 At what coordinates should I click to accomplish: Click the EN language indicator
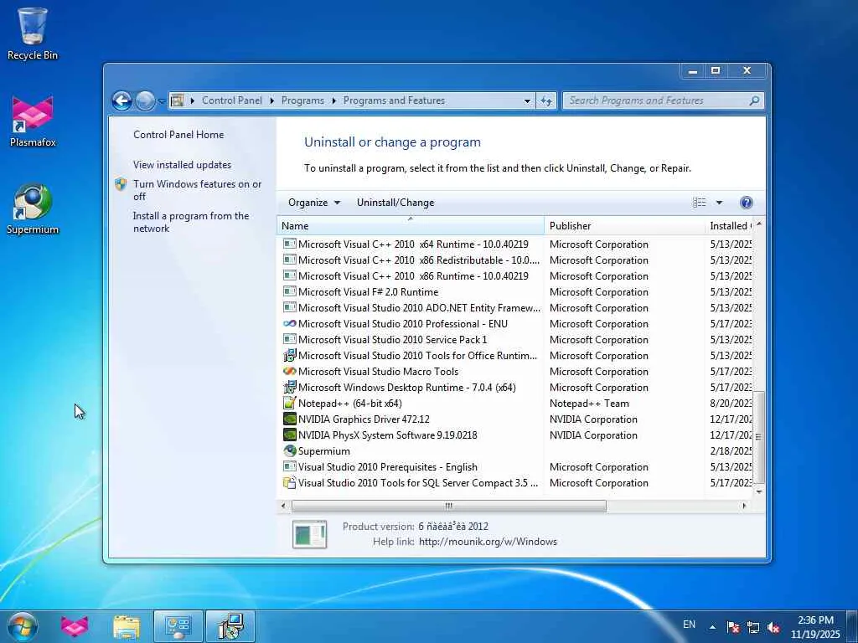pos(689,625)
